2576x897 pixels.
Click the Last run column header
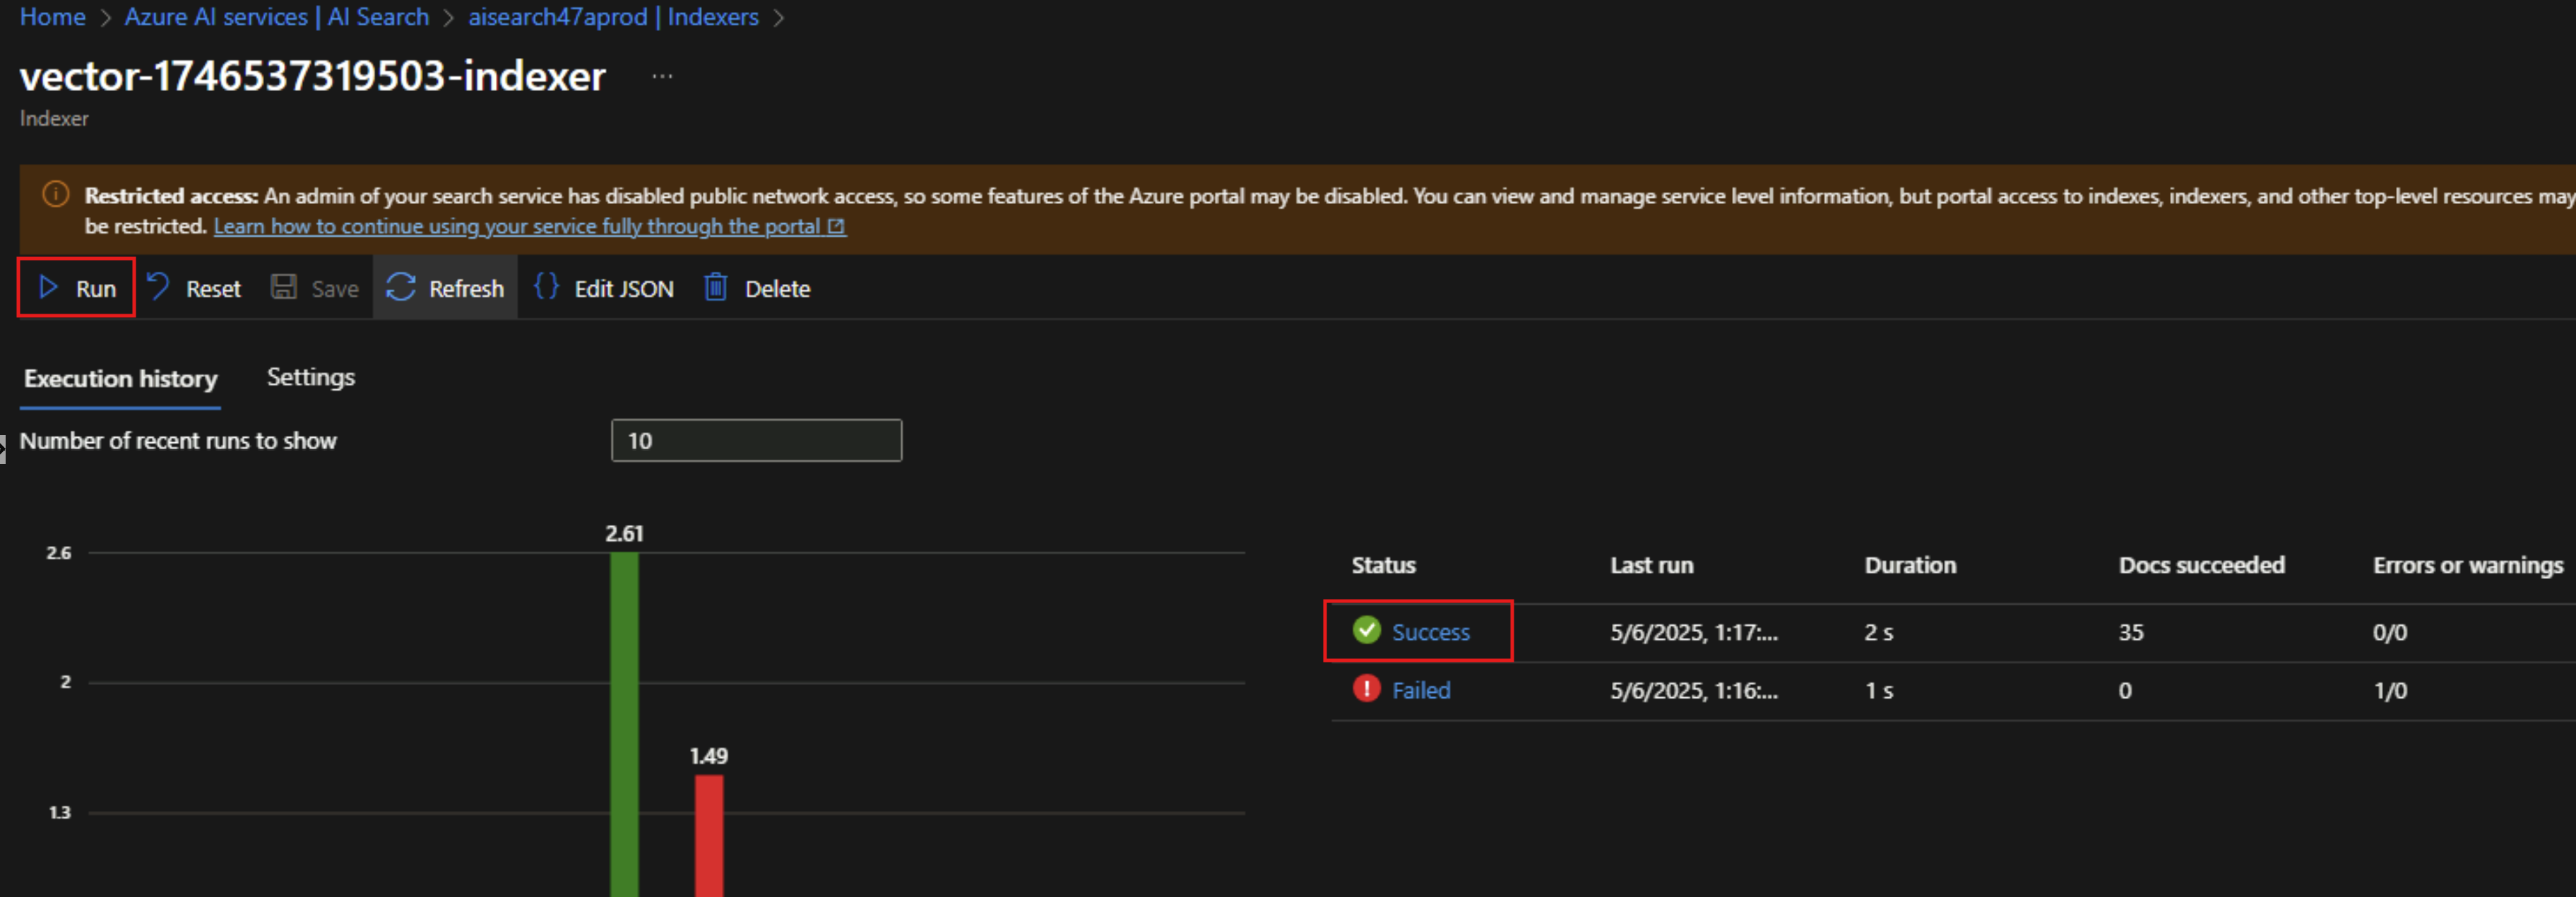pos(1652,565)
